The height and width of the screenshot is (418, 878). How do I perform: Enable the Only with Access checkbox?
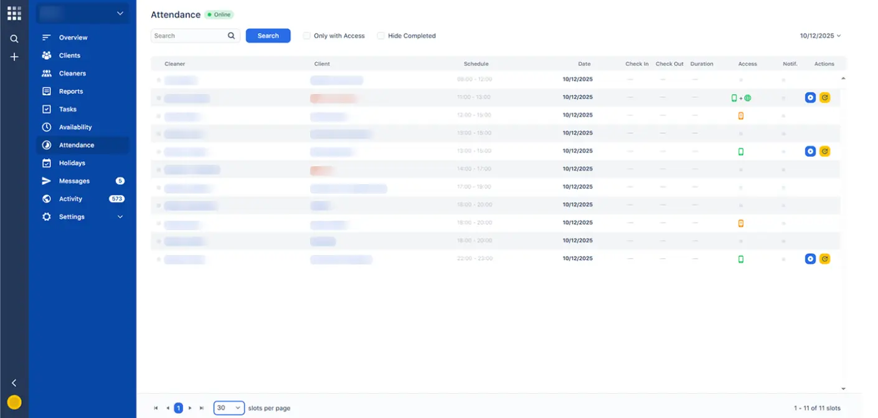pos(306,36)
